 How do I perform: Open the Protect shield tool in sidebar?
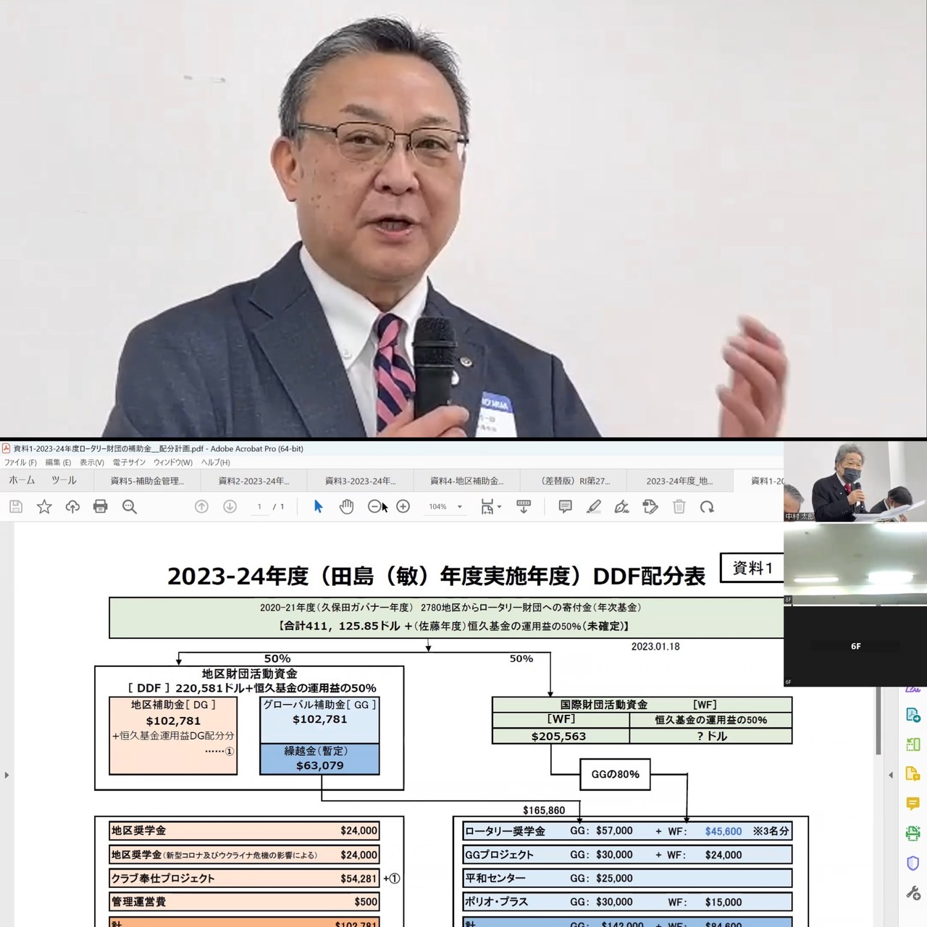point(913,863)
